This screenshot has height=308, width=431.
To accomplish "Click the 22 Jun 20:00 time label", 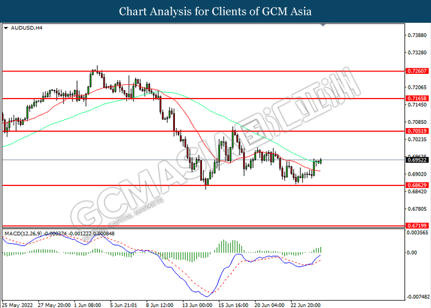I will tap(305, 306).
